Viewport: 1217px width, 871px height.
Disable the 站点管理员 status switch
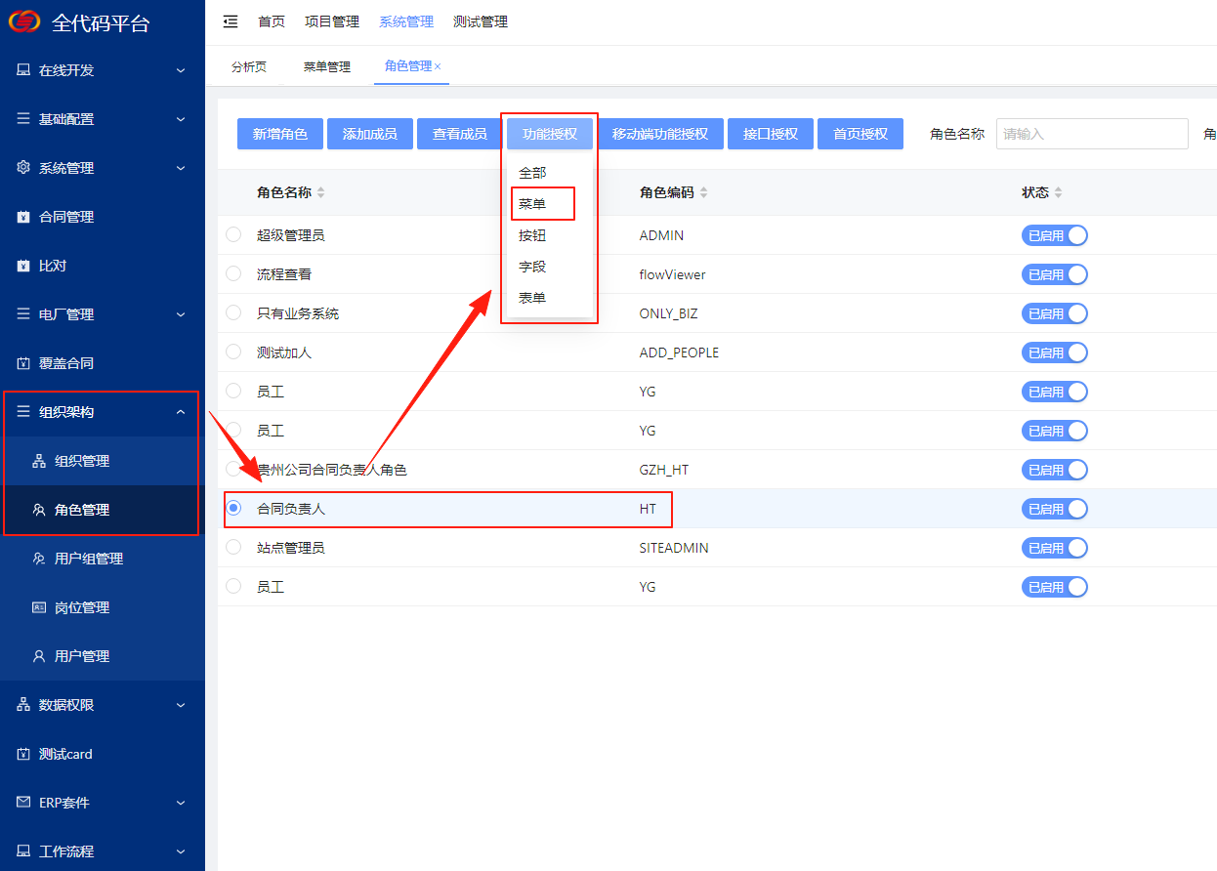(x=1054, y=548)
